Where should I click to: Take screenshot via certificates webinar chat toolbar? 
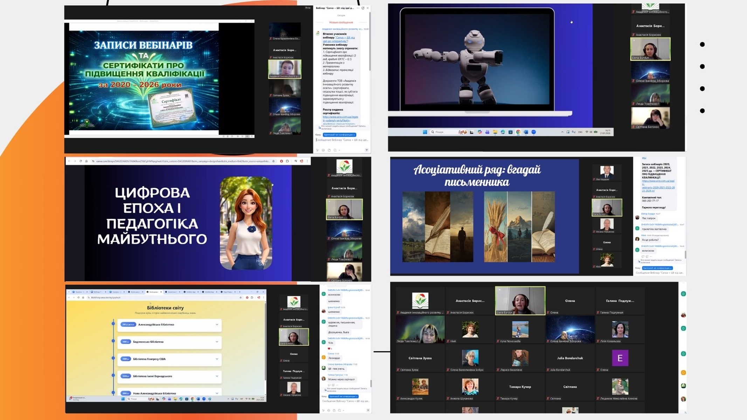pyautogui.click(x=336, y=150)
